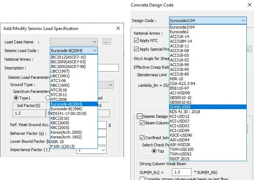Select ACI318M-14 design code
Viewport: 254px width, 180px height.
click(208, 41)
